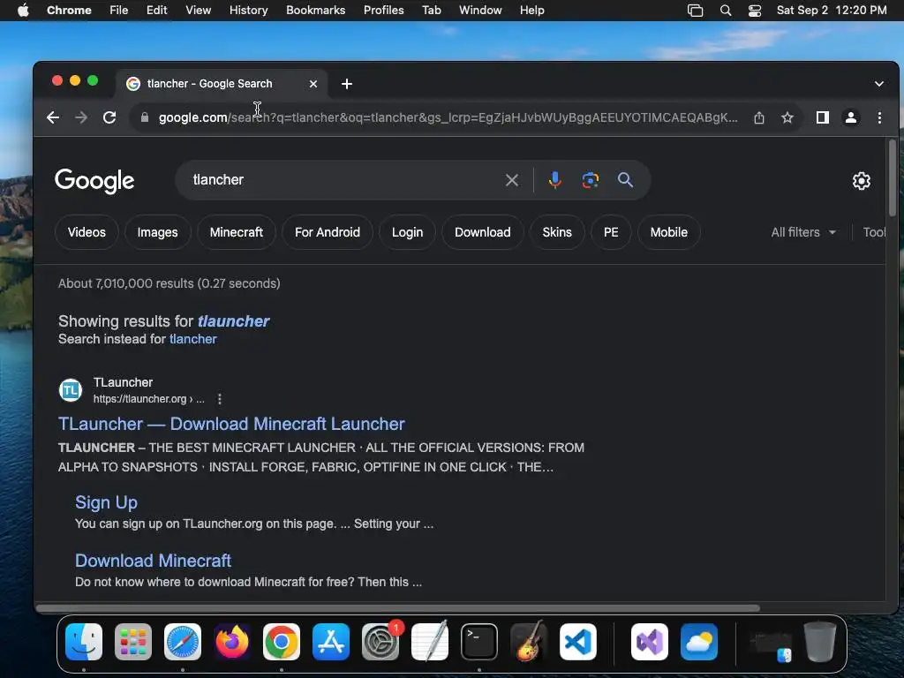Open System Preferences from the Dock
This screenshot has width=904, height=678.
click(x=380, y=642)
